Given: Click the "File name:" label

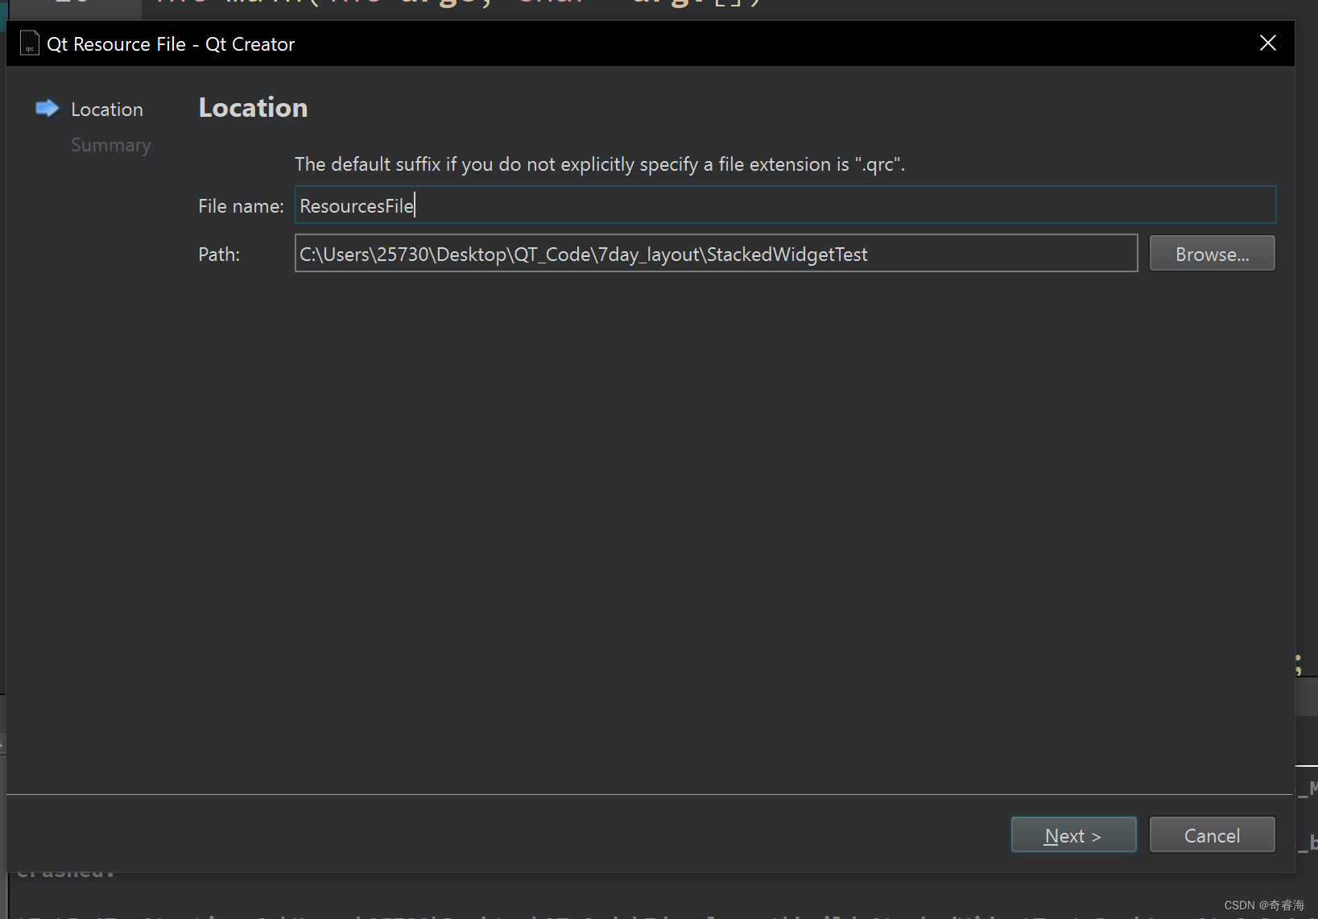Looking at the screenshot, I should (x=241, y=206).
